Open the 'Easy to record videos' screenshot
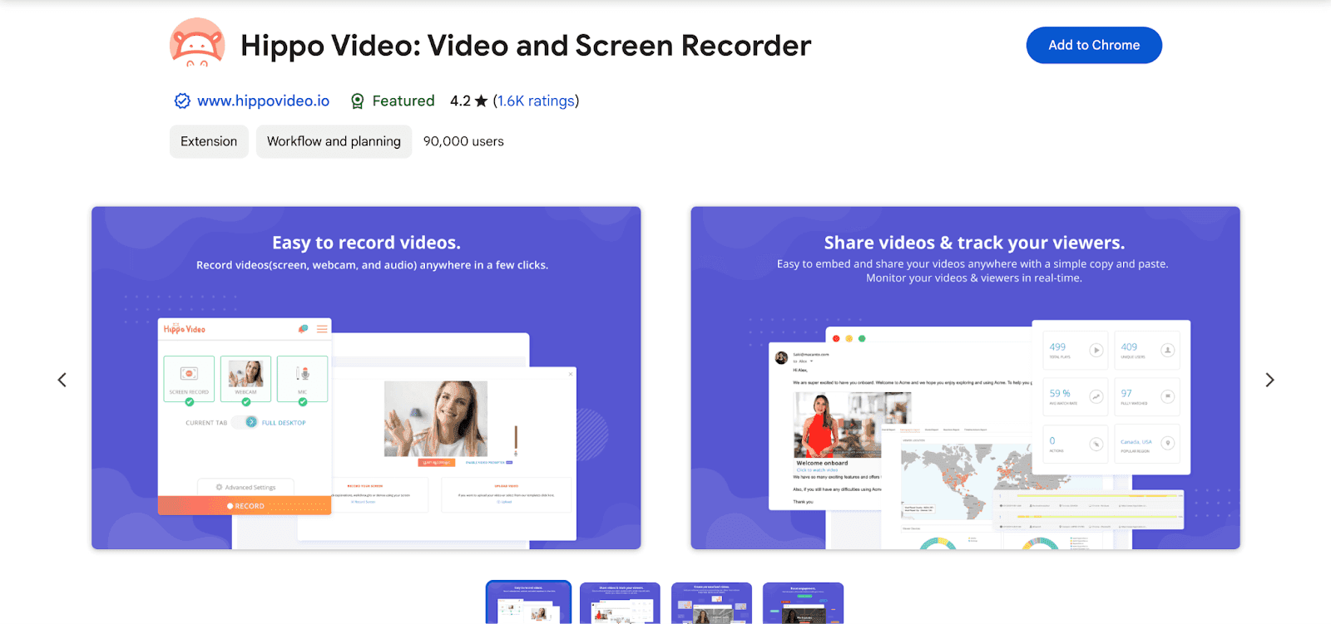 [x=366, y=378]
